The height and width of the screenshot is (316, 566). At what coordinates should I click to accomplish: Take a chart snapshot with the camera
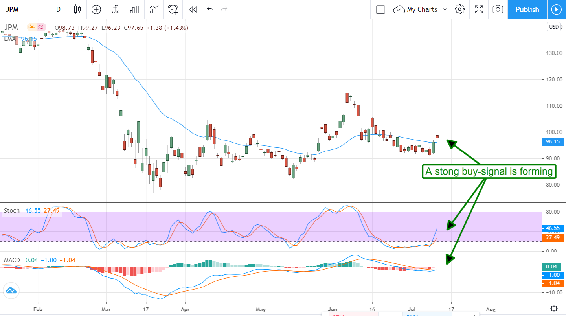(498, 9)
